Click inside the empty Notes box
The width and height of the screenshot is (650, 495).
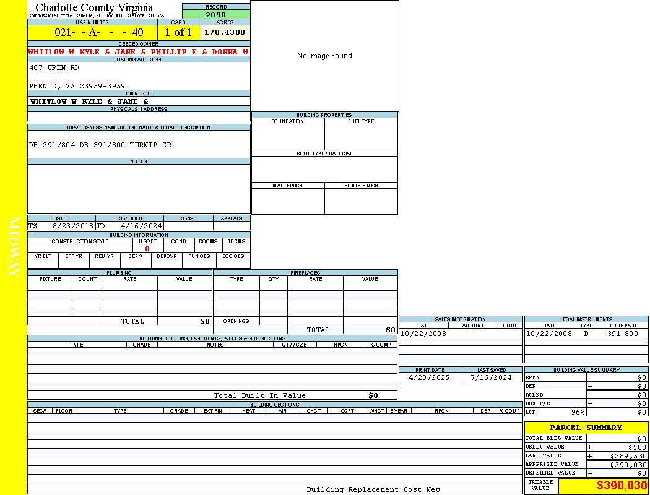click(139, 189)
